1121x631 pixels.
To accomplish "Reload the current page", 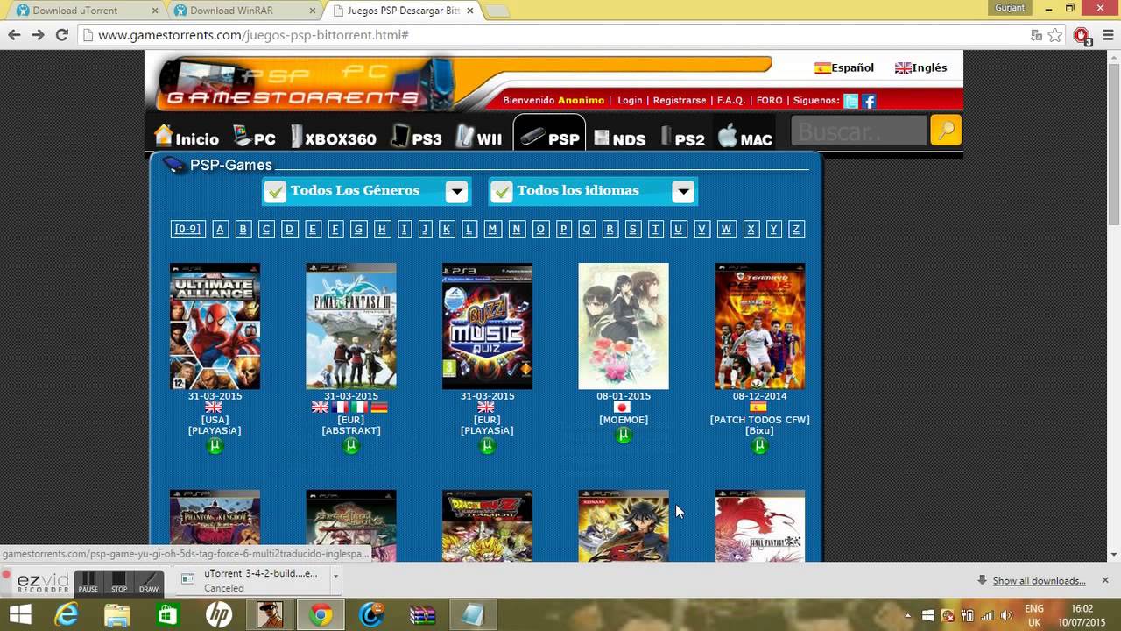I will point(61,35).
